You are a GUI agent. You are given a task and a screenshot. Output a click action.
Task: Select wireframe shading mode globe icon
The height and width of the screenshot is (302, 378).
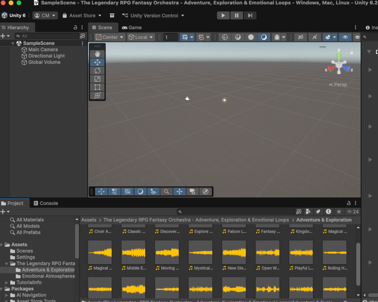(225, 37)
